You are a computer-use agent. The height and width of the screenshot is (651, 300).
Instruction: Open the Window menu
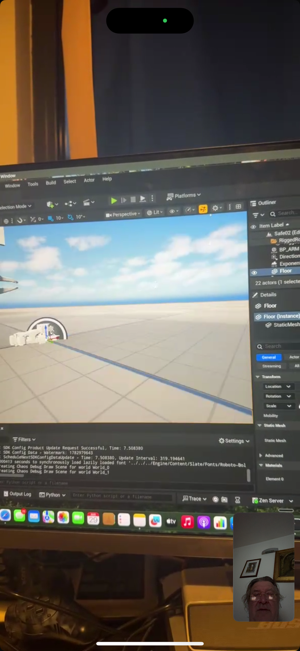pyautogui.click(x=12, y=185)
